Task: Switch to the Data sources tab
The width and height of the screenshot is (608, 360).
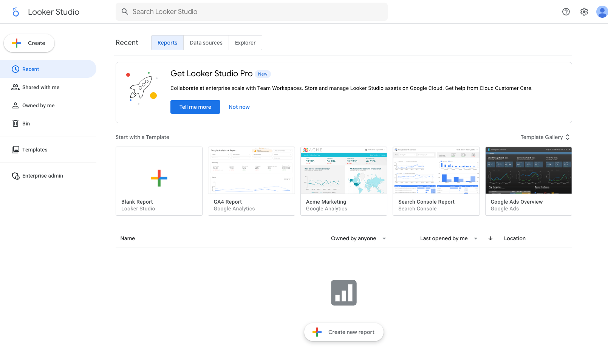Action: pyautogui.click(x=206, y=43)
